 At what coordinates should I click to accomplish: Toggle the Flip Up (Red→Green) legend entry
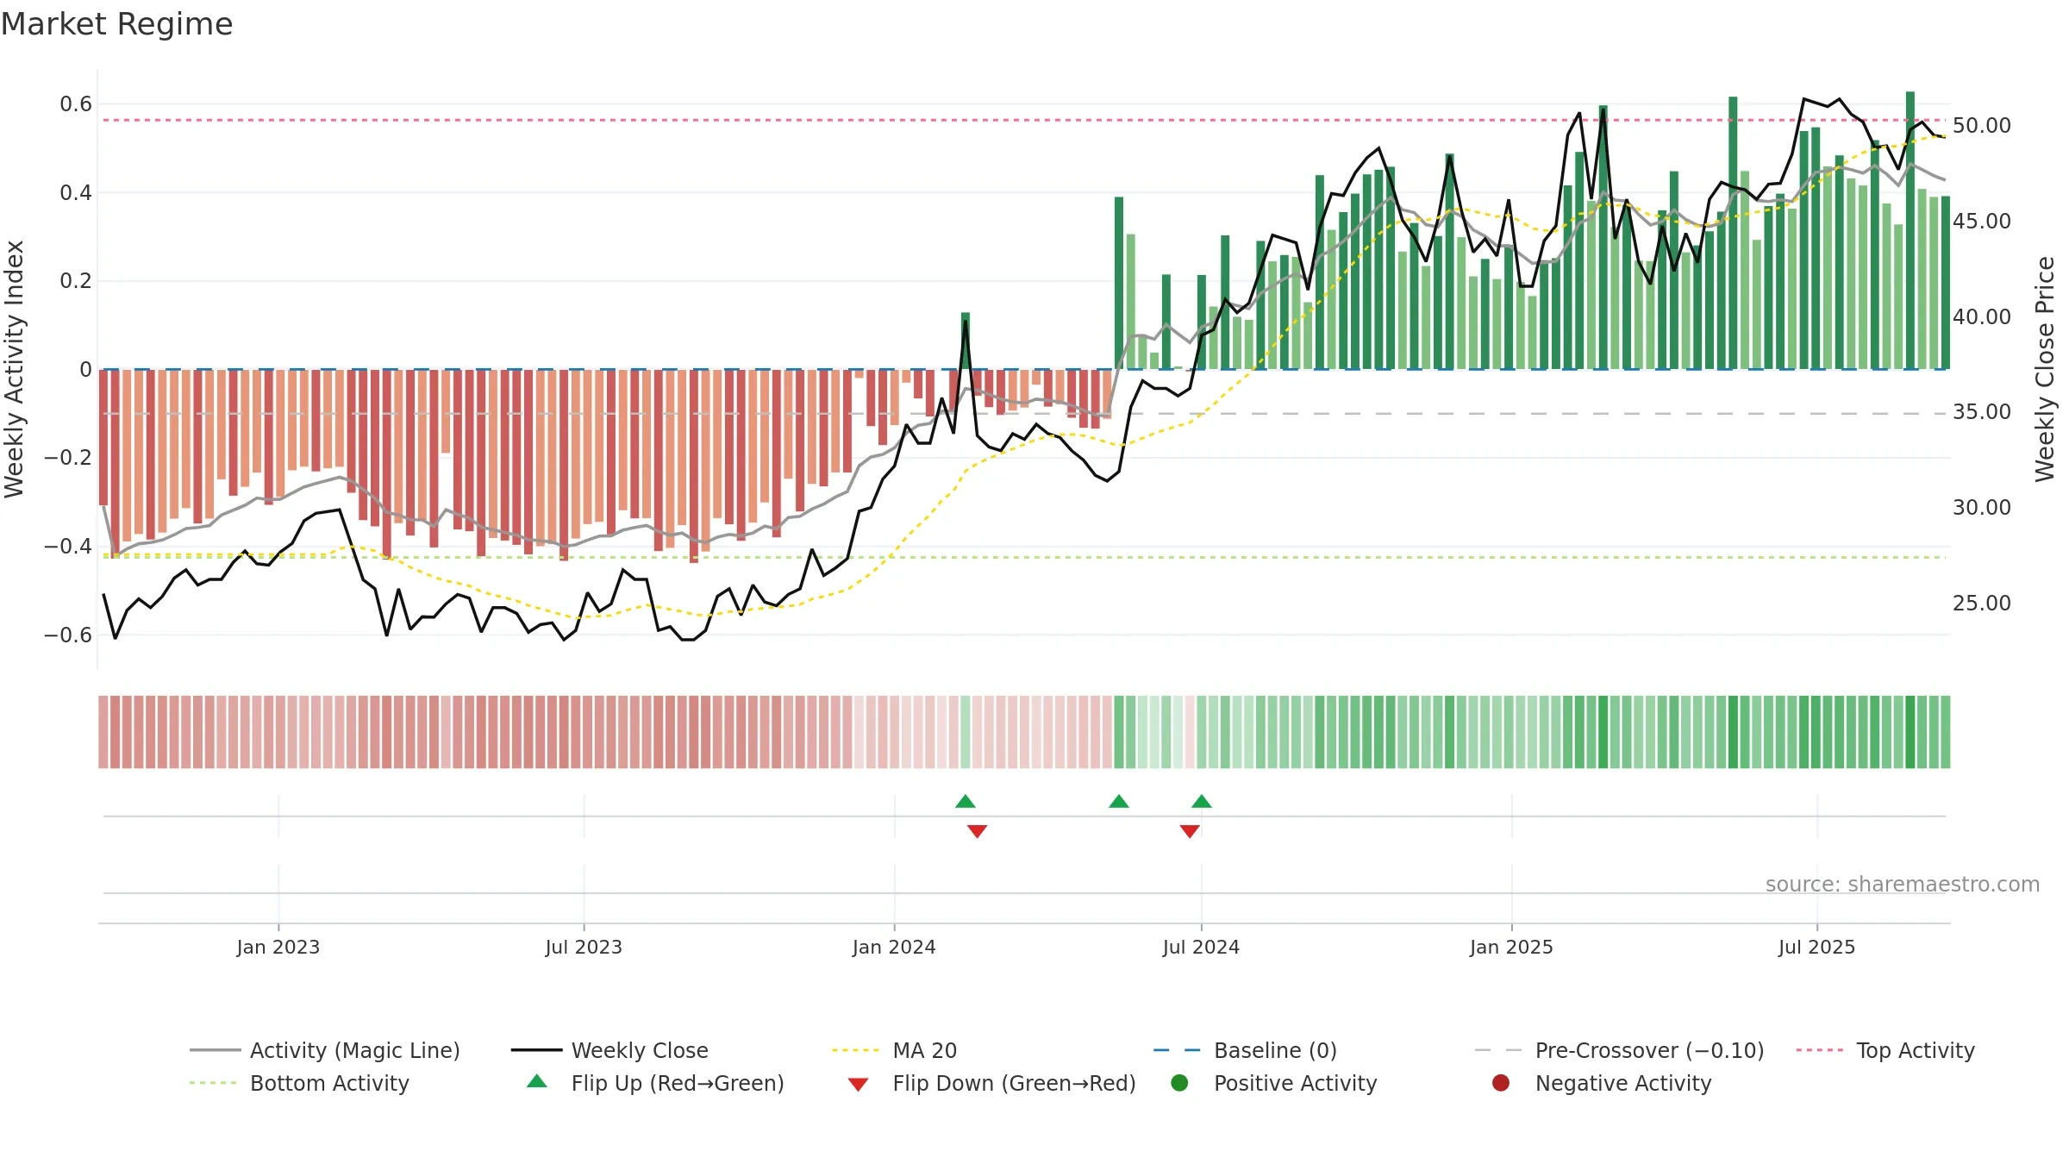coord(656,1083)
